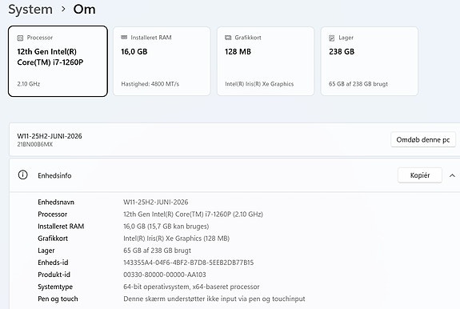Click the Systemtype label
The width and height of the screenshot is (460, 309).
coord(55,287)
